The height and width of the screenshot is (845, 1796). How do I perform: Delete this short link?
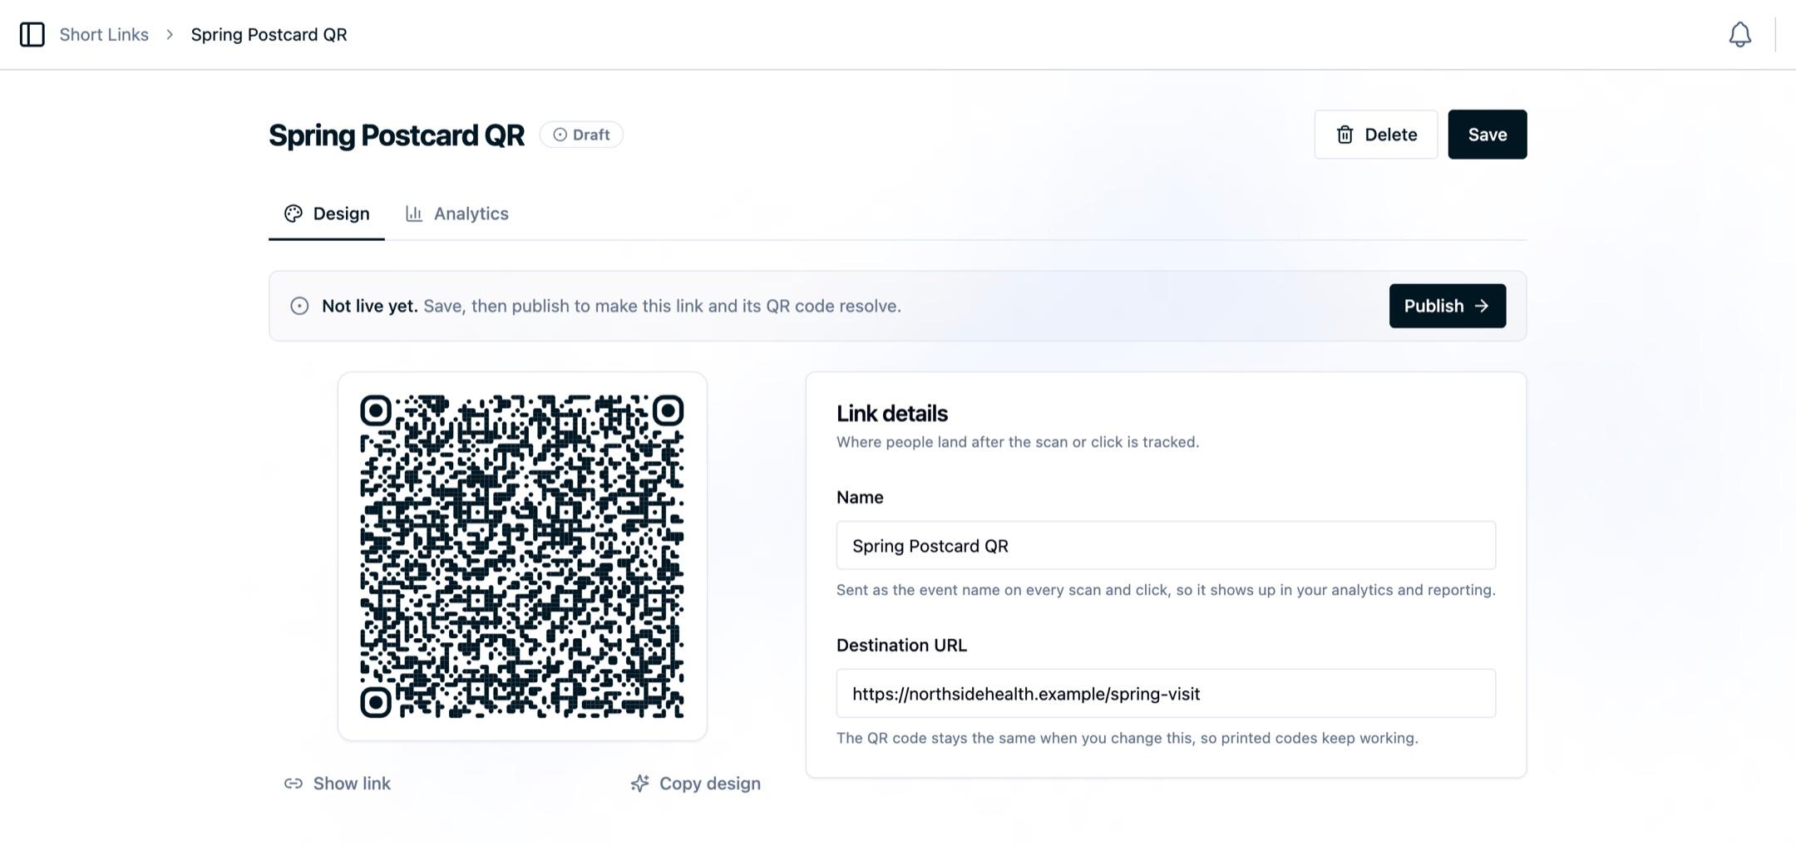pos(1375,135)
